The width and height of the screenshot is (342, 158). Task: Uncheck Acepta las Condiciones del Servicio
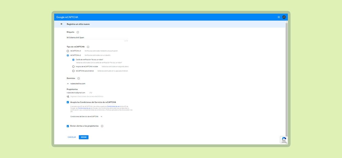[68, 102]
